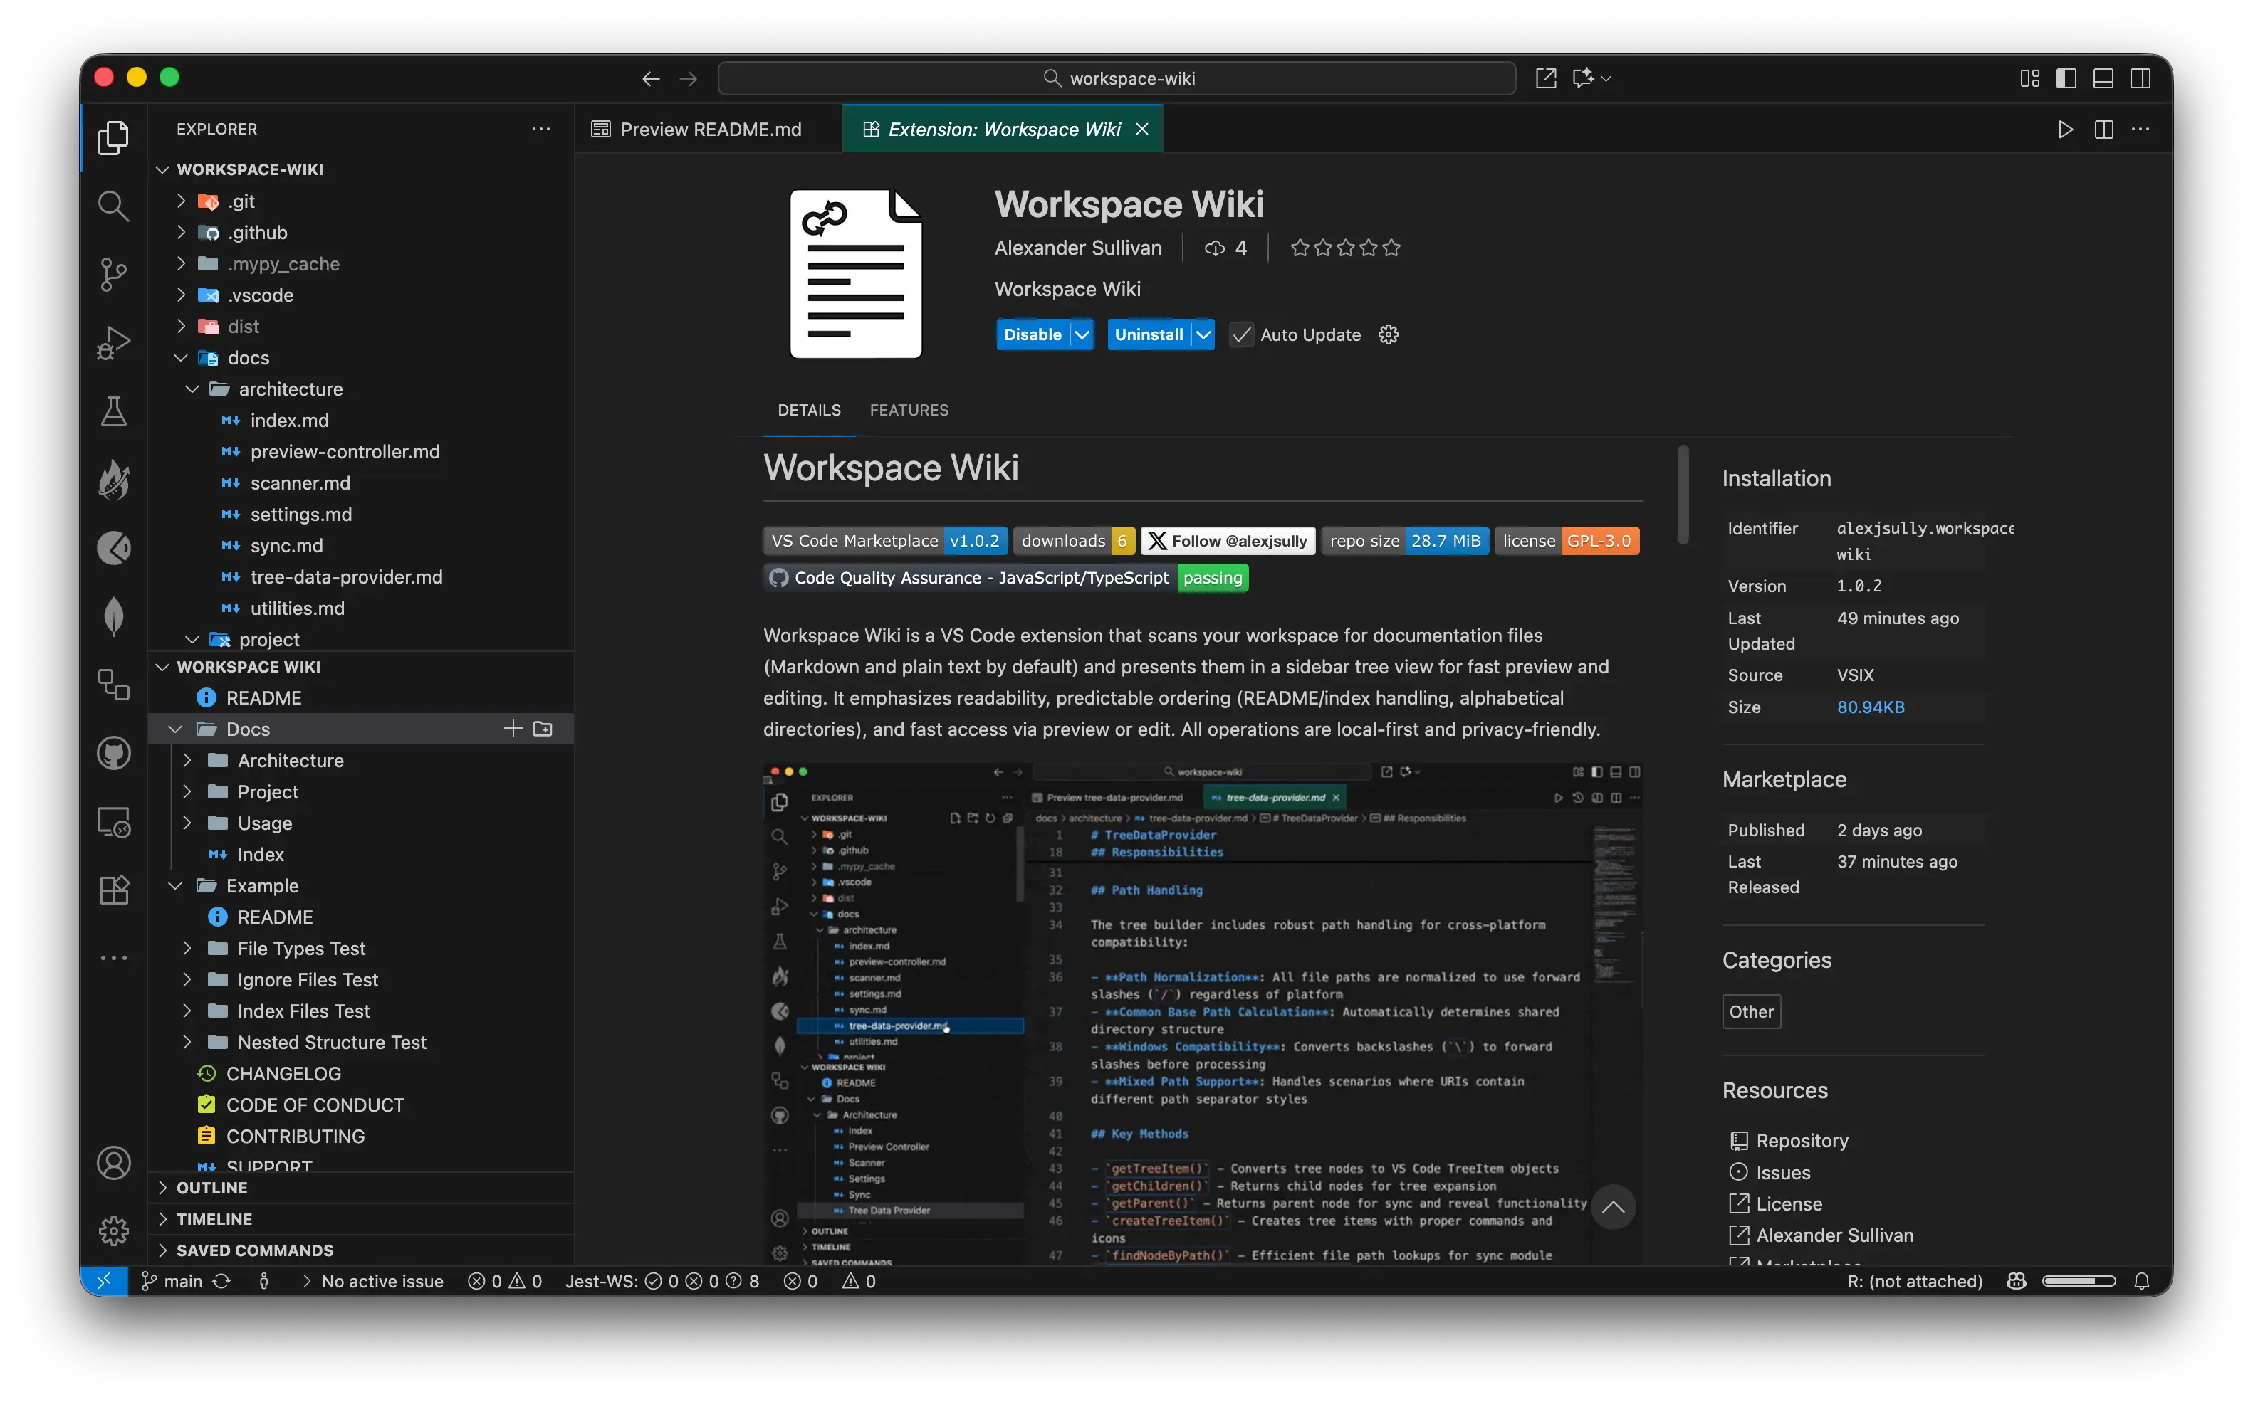Open the Search view in the activity bar
The height and width of the screenshot is (1402, 2253).
(113, 206)
